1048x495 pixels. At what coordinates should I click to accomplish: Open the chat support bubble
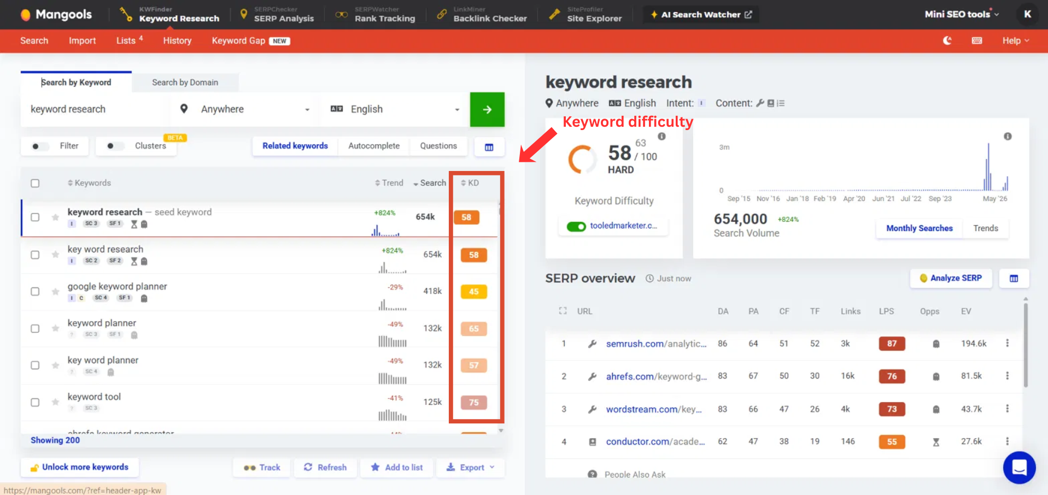(x=1020, y=468)
